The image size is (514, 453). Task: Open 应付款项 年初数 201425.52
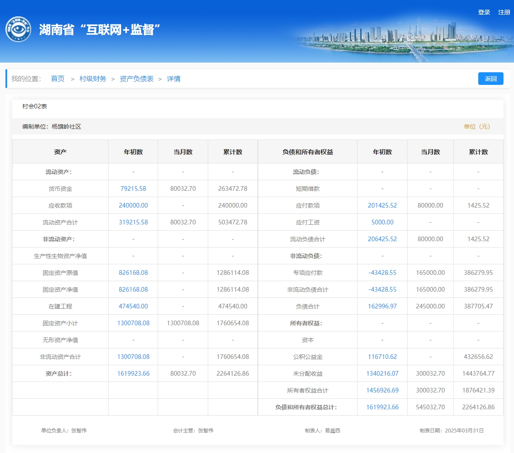[382, 205]
